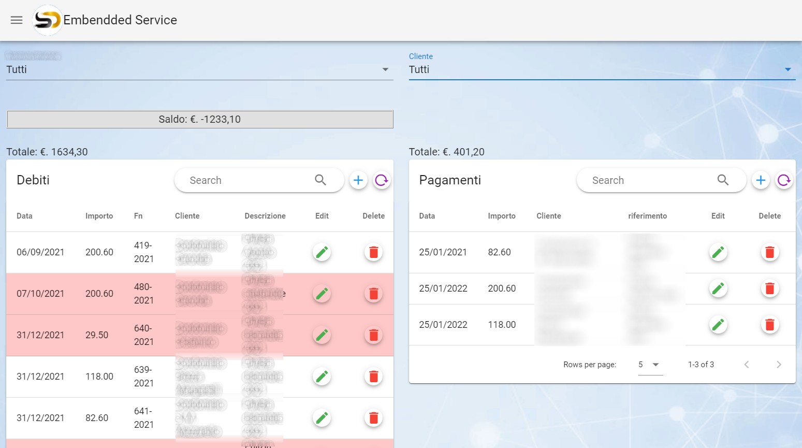The image size is (802, 448).
Task: Click the payment amount 118.00 cell
Action: click(502, 325)
